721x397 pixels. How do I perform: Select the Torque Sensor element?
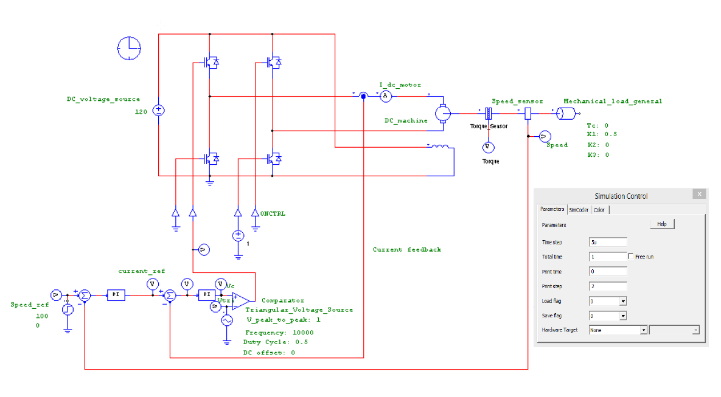pyautogui.click(x=489, y=113)
